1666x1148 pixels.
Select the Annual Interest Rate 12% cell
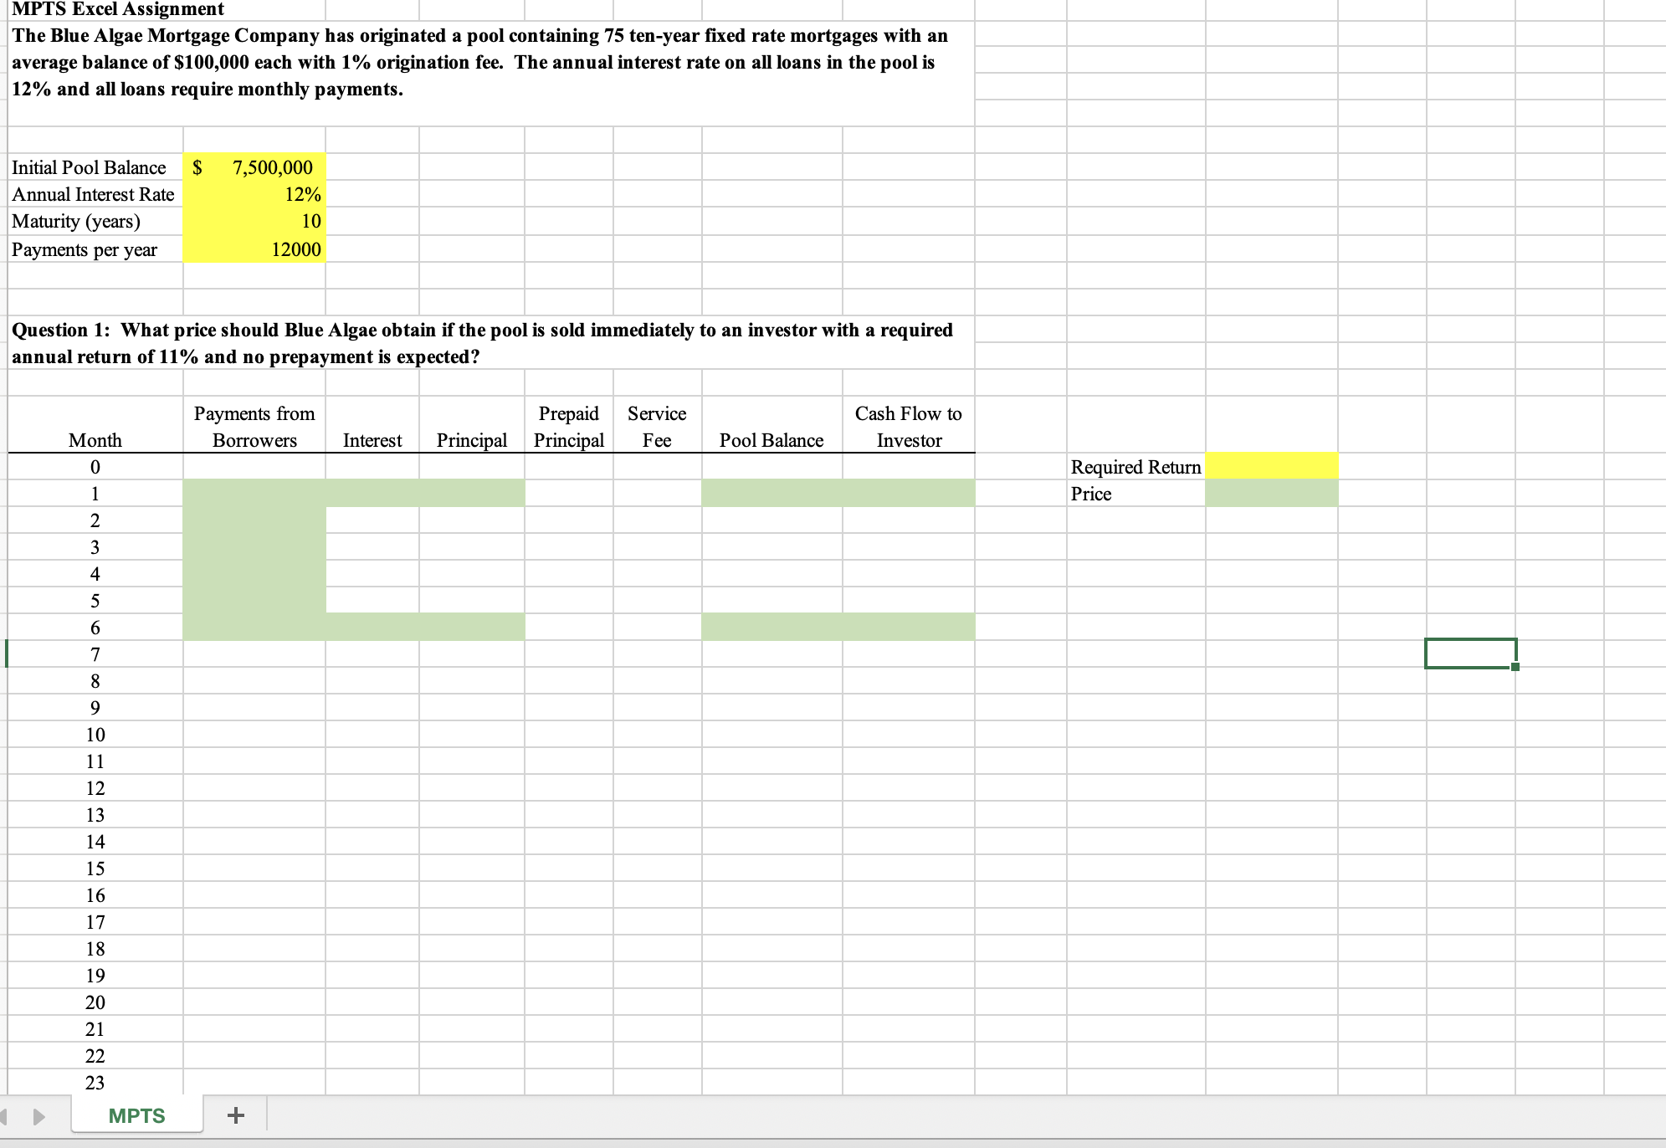(254, 194)
